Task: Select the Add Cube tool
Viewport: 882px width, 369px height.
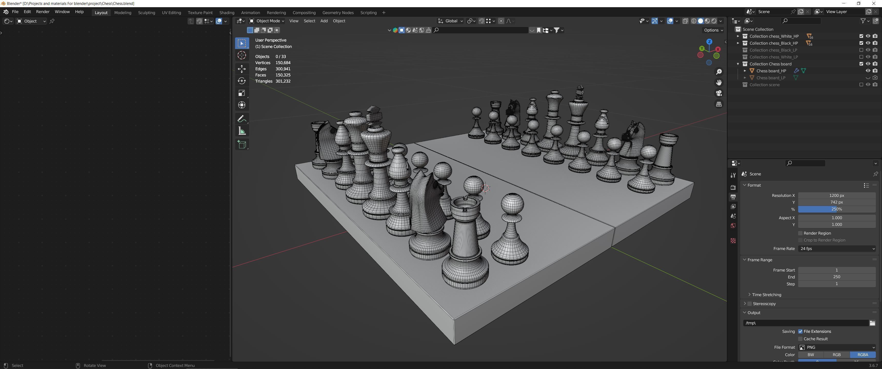Action: pyautogui.click(x=242, y=144)
